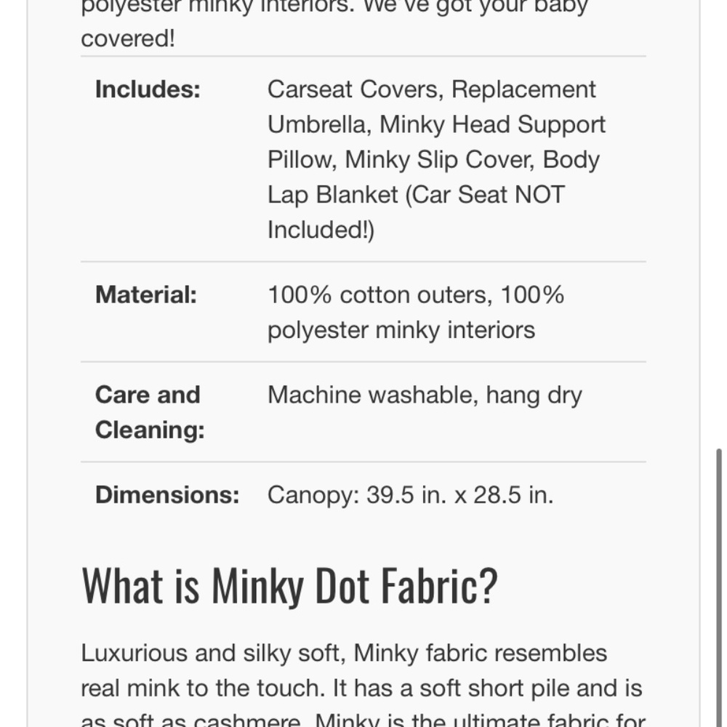Viewport: 727px width, 727px height.
Task: Click the vertical scrollbar thumb on the right edge
Action: click(719, 582)
